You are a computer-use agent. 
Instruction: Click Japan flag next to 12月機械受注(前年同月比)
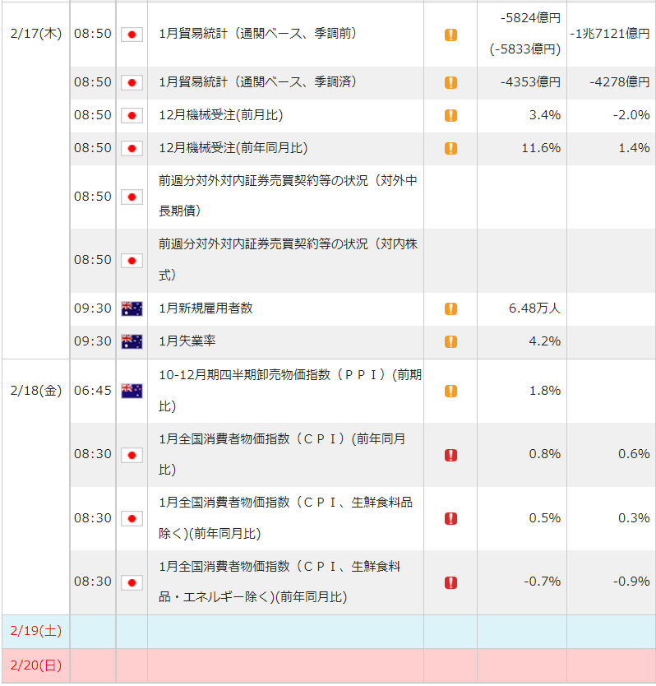click(132, 148)
